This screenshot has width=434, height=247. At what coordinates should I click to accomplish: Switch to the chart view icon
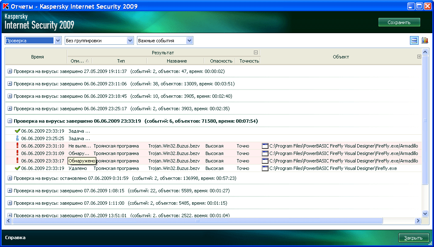425,40
